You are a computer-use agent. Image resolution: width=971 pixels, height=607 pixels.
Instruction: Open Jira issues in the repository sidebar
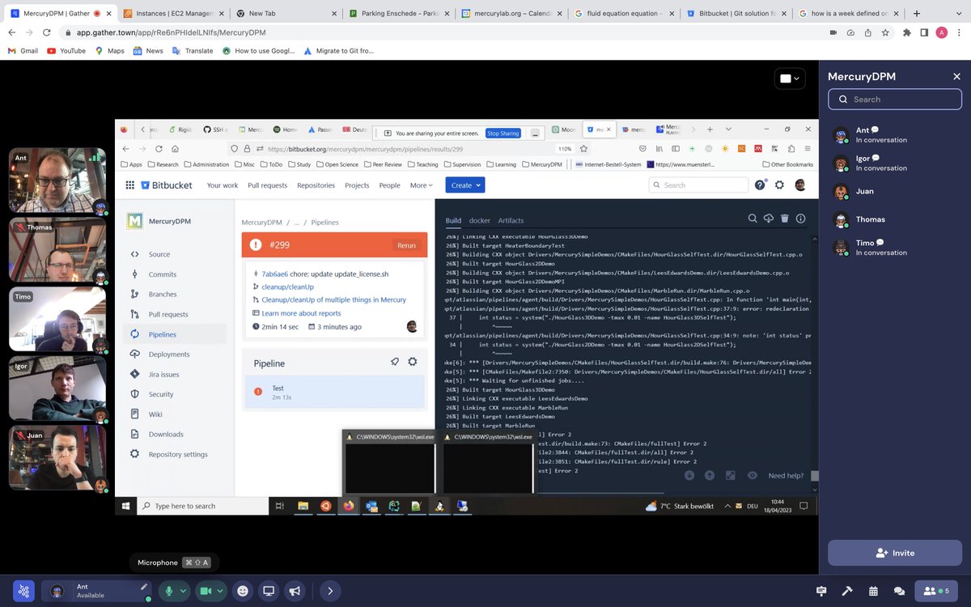click(x=164, y=375)
